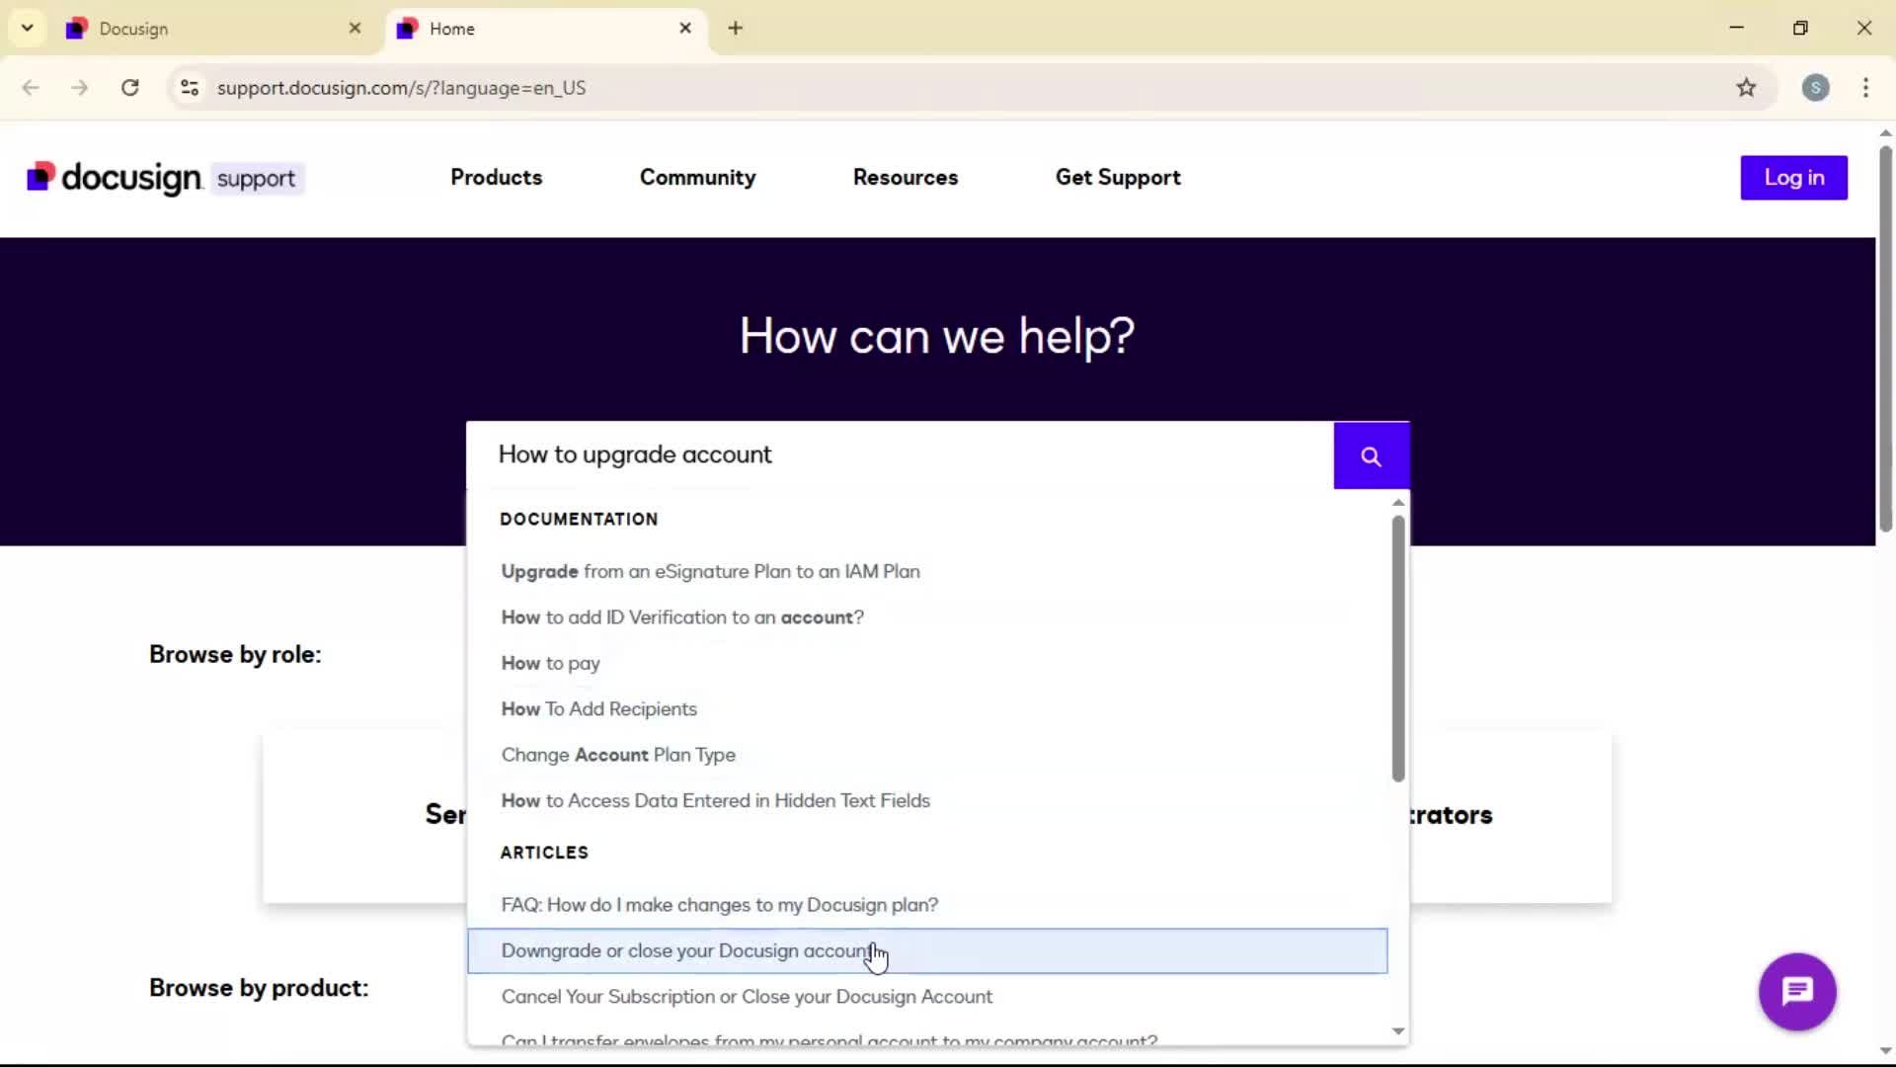Open the Chrome profile avatar

[x=1815, y=88]
